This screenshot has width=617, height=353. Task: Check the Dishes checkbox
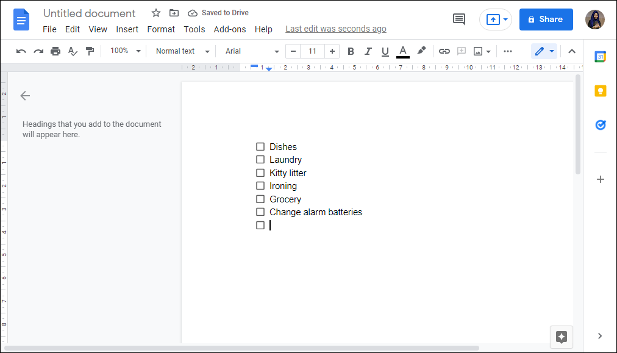260,147
